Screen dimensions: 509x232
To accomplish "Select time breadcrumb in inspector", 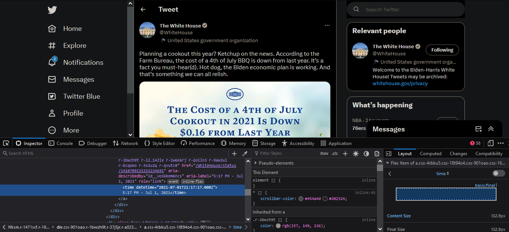I will coord(237,227).
